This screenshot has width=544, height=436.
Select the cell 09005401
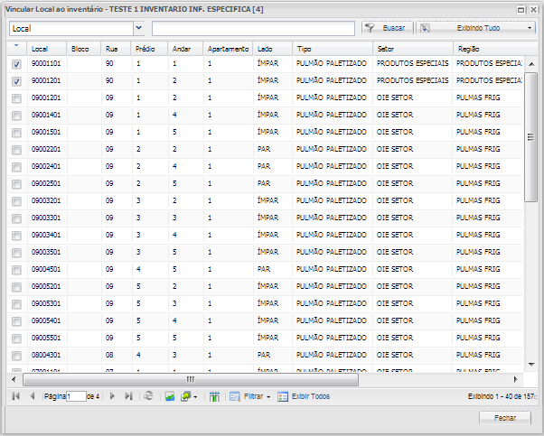tap(46, 320)
